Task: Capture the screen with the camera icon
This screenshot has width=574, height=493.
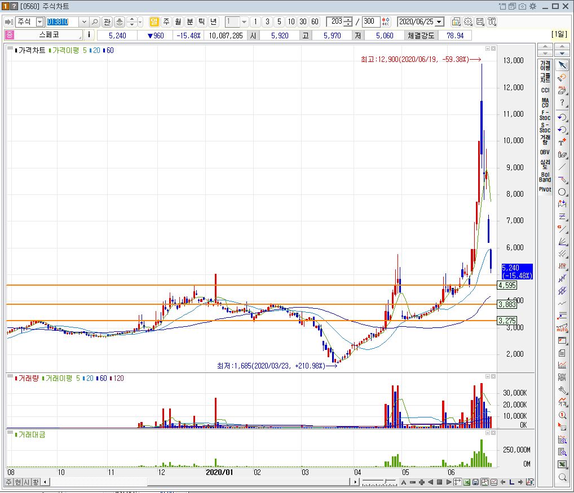Action: coord(523,6)
